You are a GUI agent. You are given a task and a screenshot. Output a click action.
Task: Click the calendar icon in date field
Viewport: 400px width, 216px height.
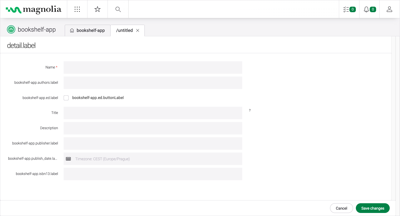(x=68, y=159)
